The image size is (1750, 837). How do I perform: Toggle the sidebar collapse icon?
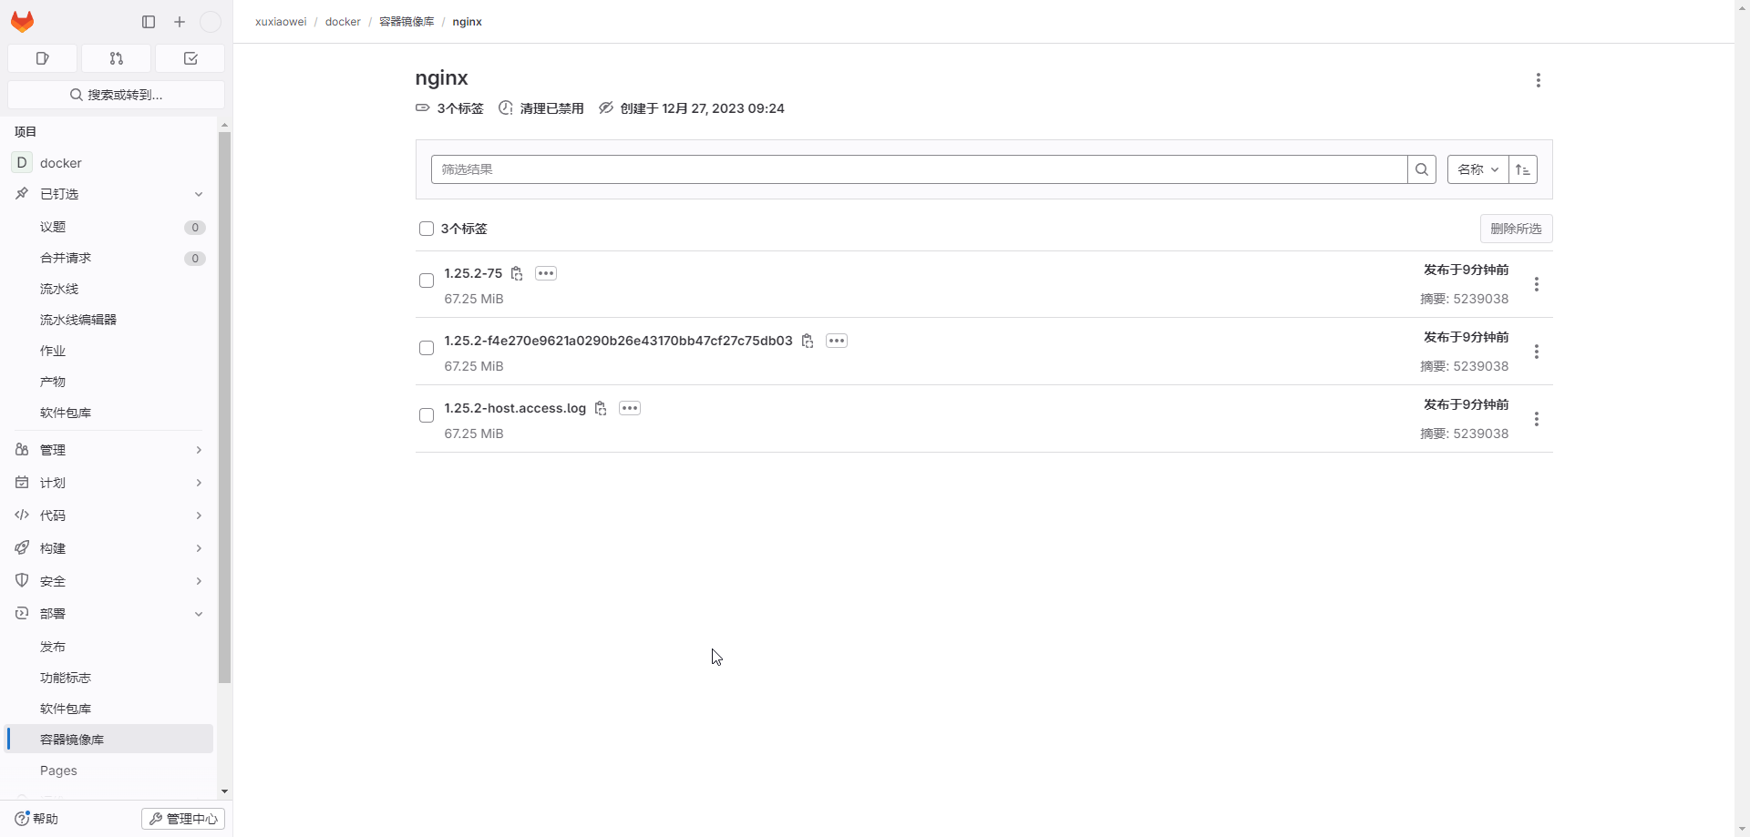149,22
